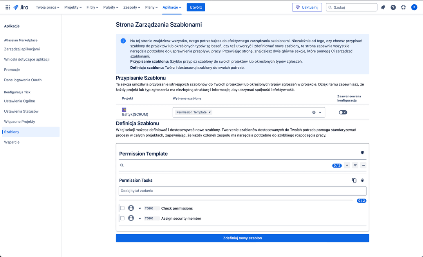
Task: Click the Uaktualnij button
Action: click(x=307, y=7)
